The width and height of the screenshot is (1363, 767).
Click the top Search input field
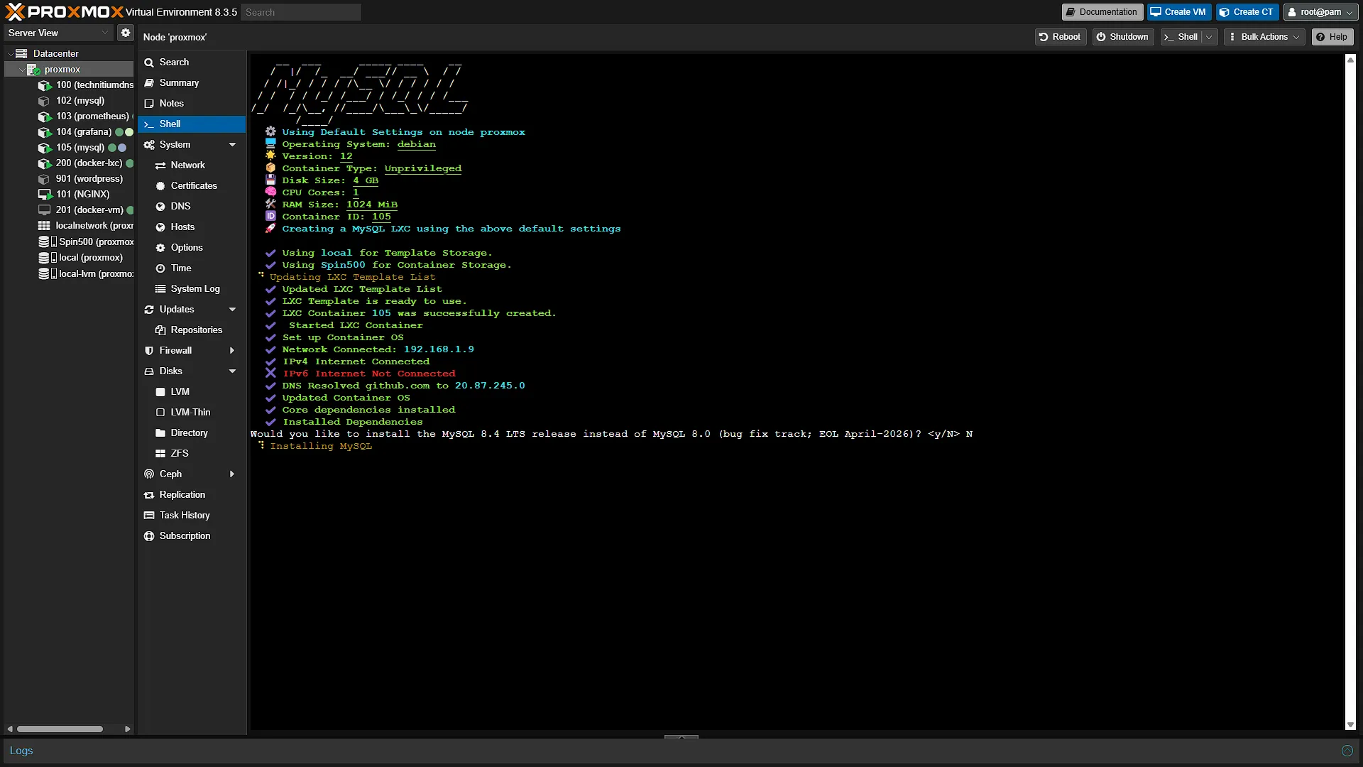click(x=301, y=12)
